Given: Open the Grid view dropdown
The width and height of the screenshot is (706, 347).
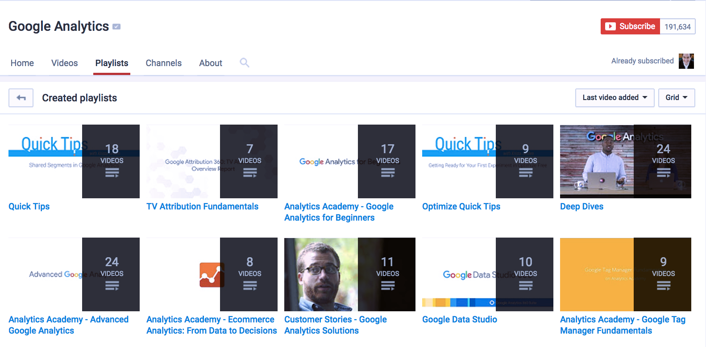Looking at the screenshot, I should 677,98.
